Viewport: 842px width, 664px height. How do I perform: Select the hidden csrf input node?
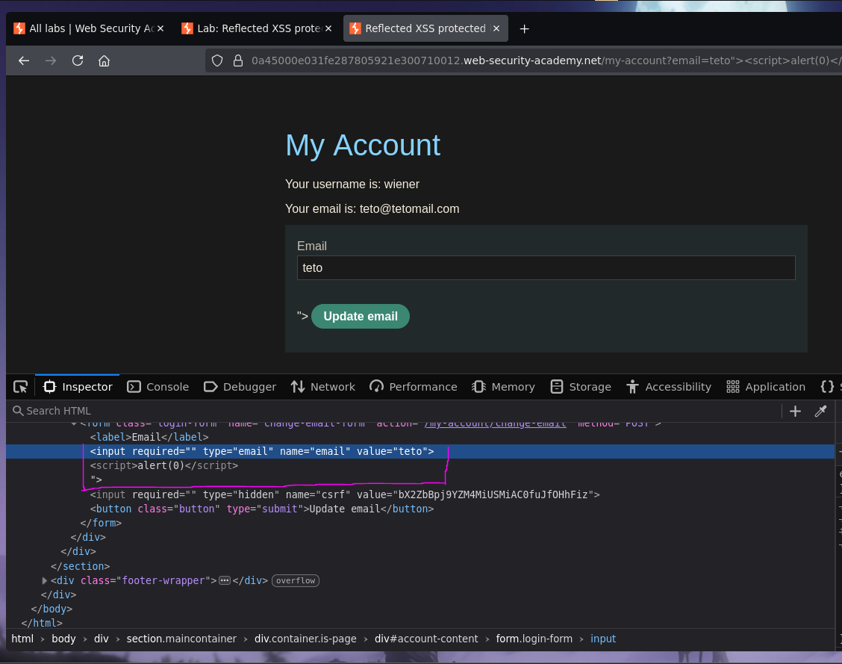coord(345,494)
